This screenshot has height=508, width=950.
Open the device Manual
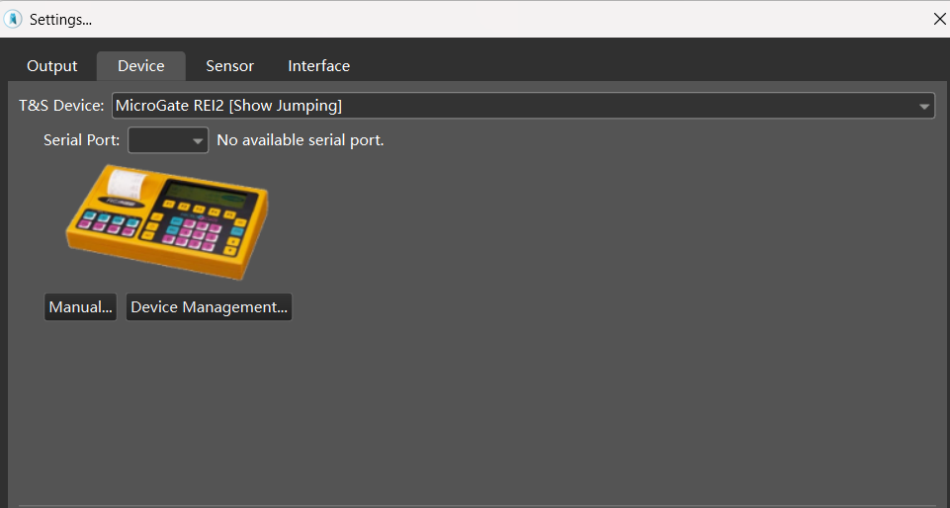[80, 307]
